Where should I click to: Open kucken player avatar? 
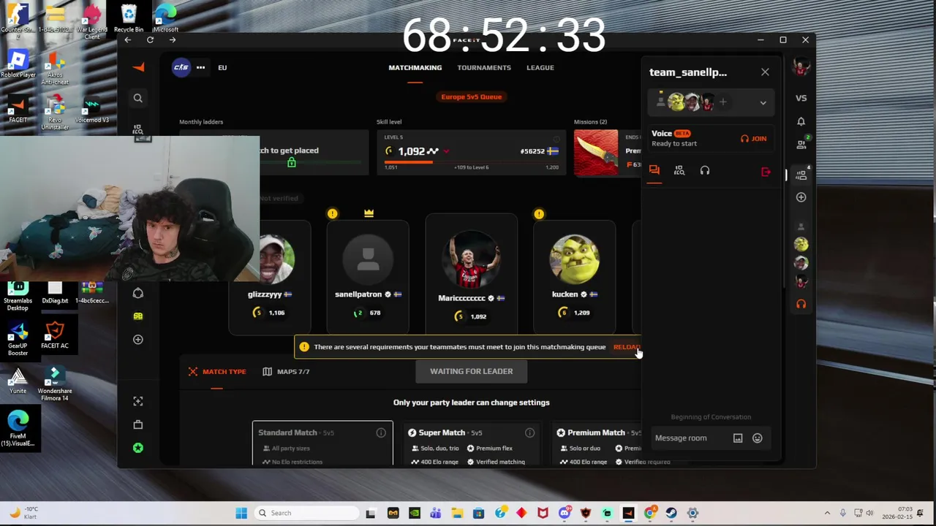coord(575,259)
